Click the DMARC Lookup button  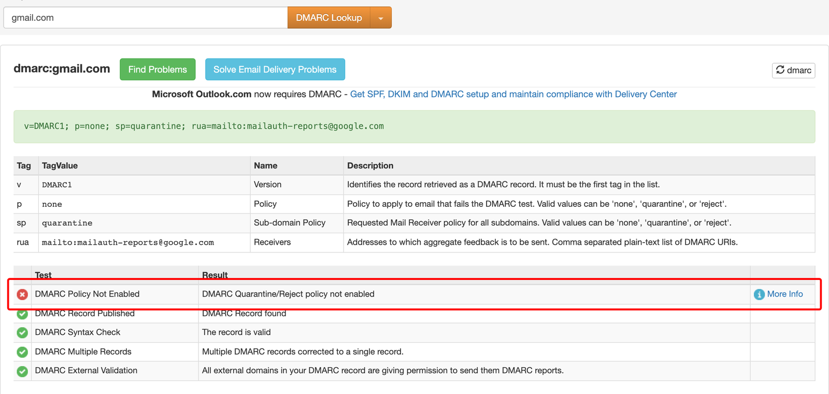click(x=329, y=18)
